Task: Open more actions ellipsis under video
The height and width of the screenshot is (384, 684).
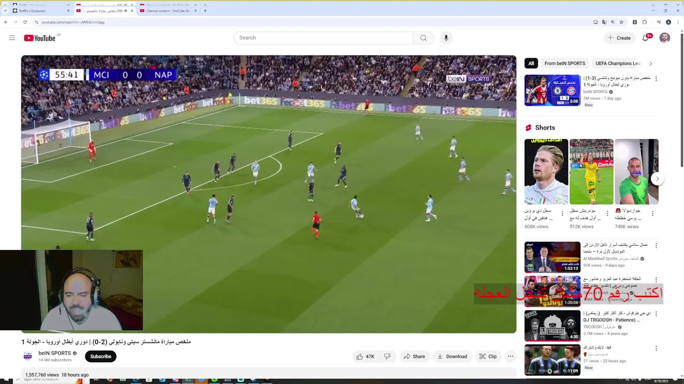Action: pyautogui.click(x=510, y=356)
